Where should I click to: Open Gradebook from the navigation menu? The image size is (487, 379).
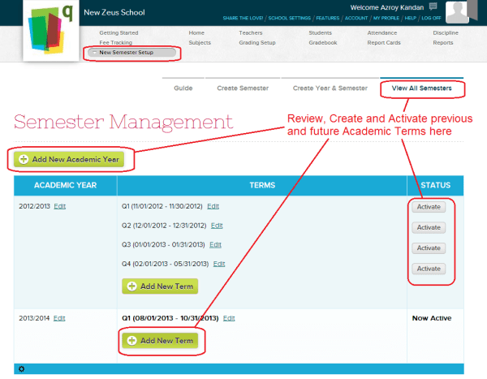coord(323,42)
